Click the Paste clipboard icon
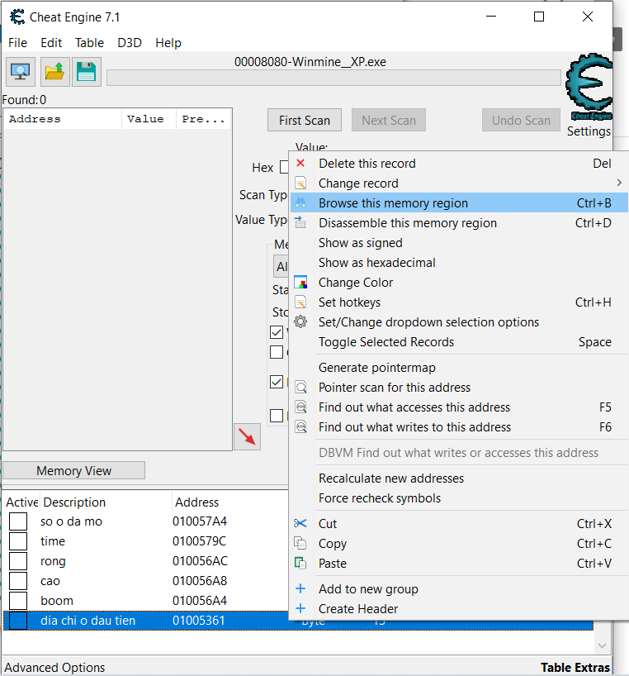Image resolution: width=629 pixels, height=676 pixels. click(x=300, y=563)
